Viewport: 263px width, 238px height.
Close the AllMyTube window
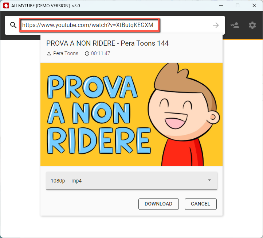(254, 5)
